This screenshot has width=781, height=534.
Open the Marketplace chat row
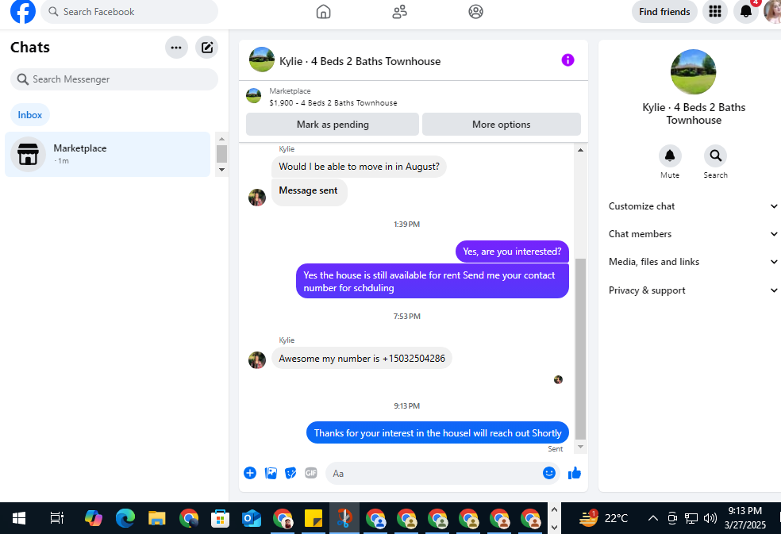[108, 155]
